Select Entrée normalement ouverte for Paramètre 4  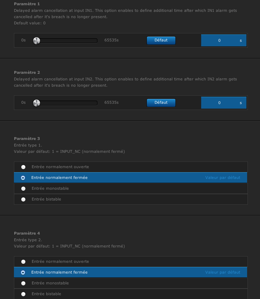coord(131,262)
